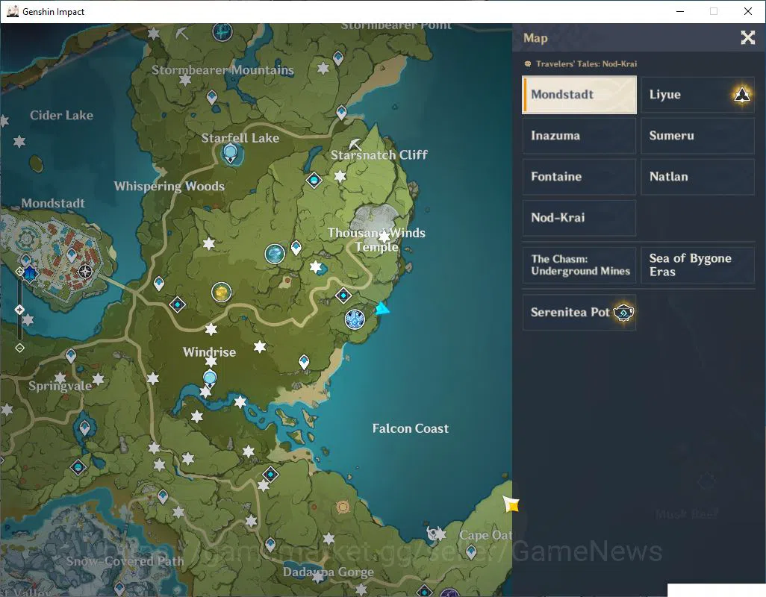
Task: Open the blue domain icon beside the player arrow
Action: click(355, 319)
